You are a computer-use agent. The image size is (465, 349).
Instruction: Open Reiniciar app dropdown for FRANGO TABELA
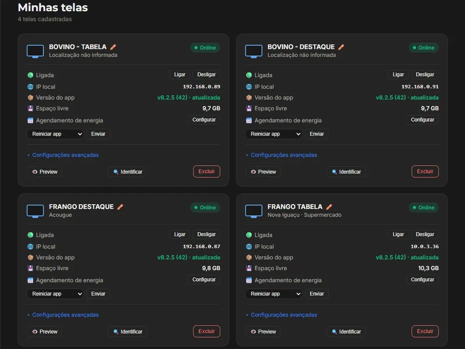coord(273,294)
